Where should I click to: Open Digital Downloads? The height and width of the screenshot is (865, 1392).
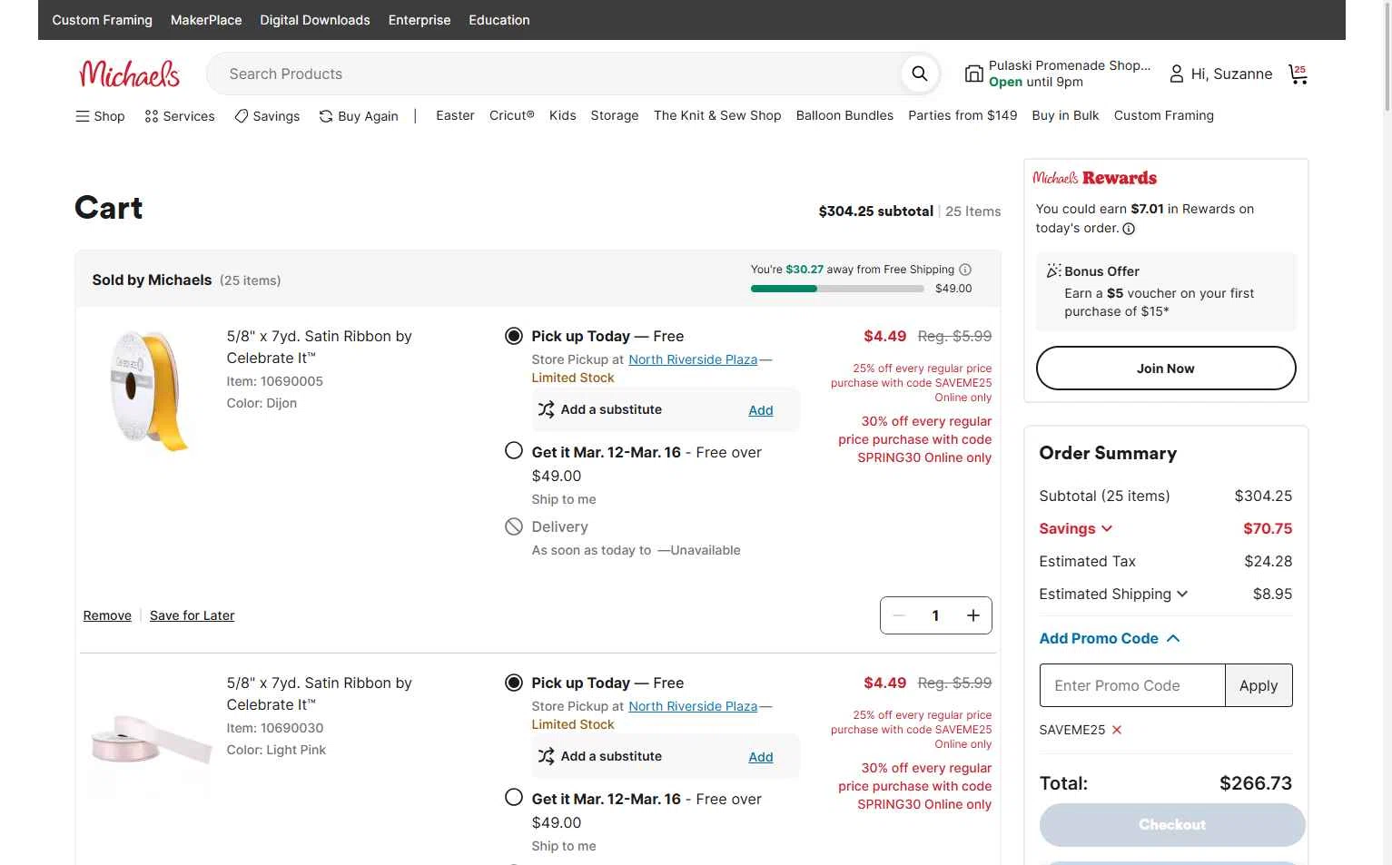(x=315, y=20)
